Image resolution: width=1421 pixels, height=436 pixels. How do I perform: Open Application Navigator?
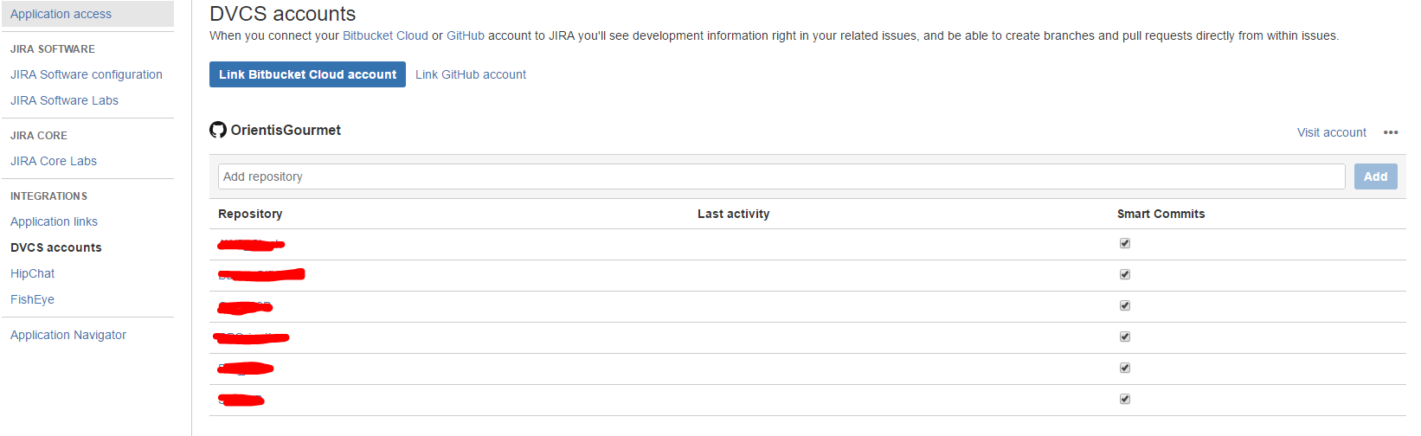[68, 335]
